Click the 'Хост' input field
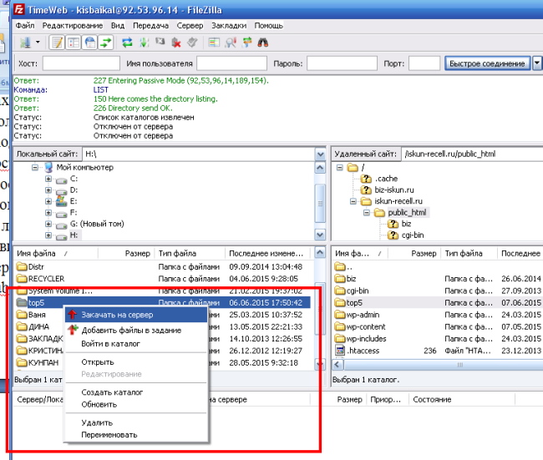Image resolution: width=543 pixels, height=460 pixels. (x=80, y=63)
